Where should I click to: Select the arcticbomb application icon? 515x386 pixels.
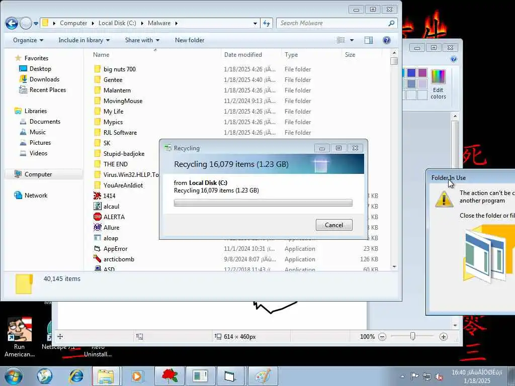[97, 259]
